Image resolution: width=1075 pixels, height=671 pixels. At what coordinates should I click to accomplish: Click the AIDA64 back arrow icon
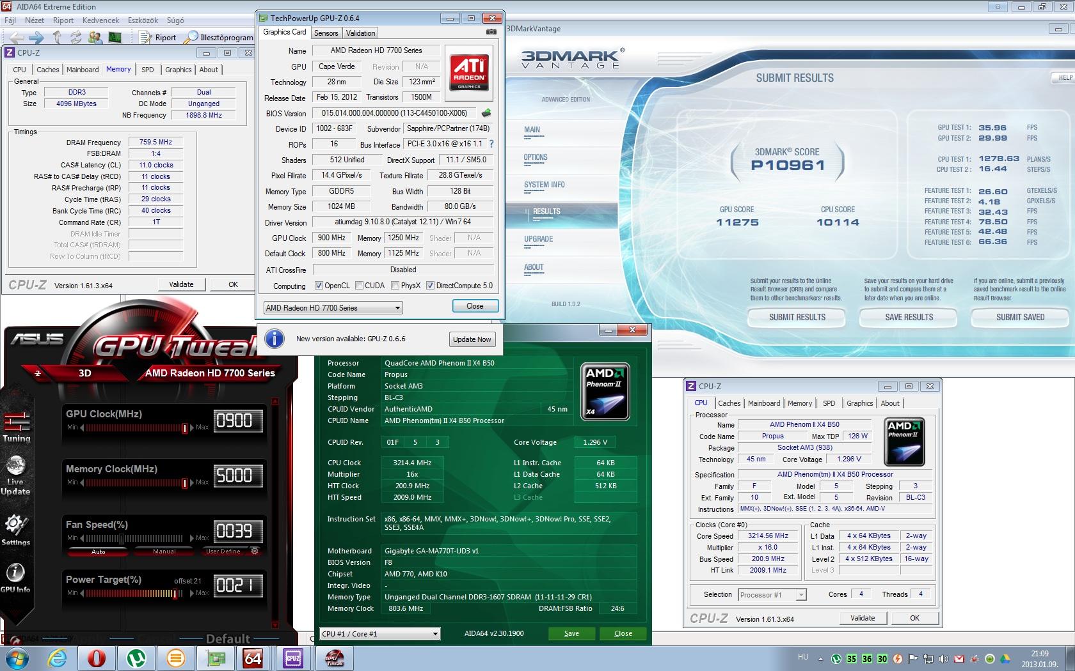point(17,38)
